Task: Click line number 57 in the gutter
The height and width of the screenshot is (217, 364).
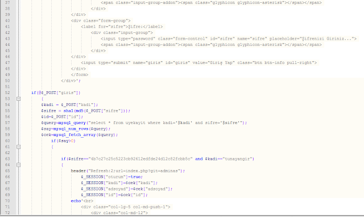Action: tap(7, 123)
